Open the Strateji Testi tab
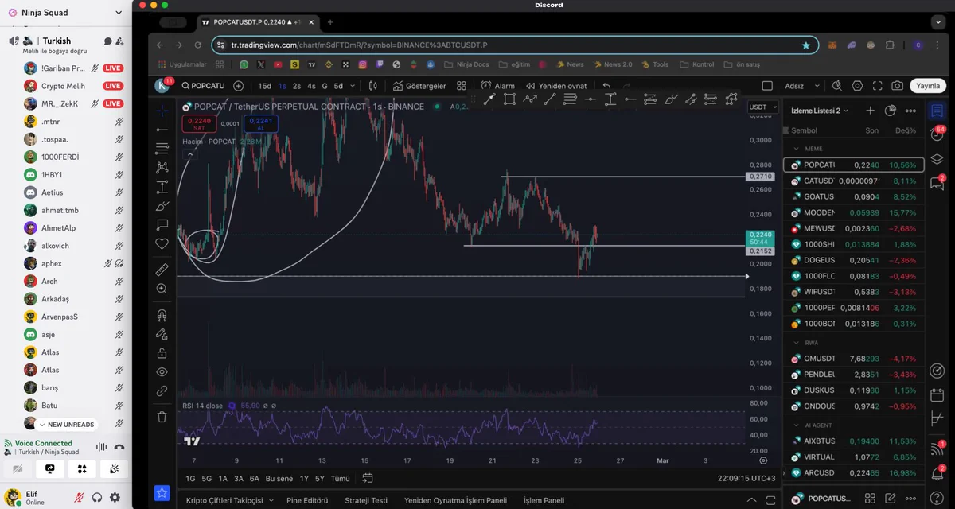Screen dimensions: 955x509 (366, 500)
